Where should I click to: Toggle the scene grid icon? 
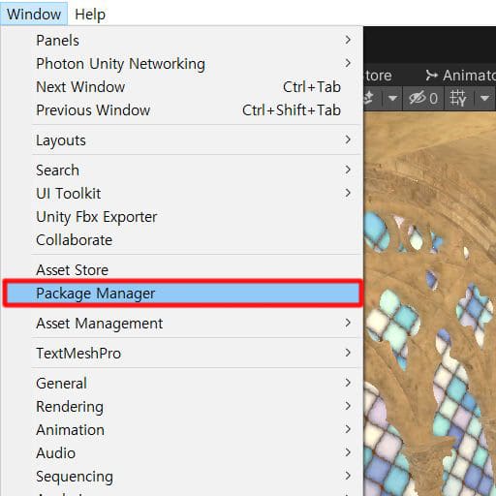pos(458,98)
